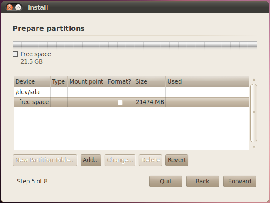The image size is (270, 203).
Task: Click the free space disk usage bar
Action: pos(135,44)
